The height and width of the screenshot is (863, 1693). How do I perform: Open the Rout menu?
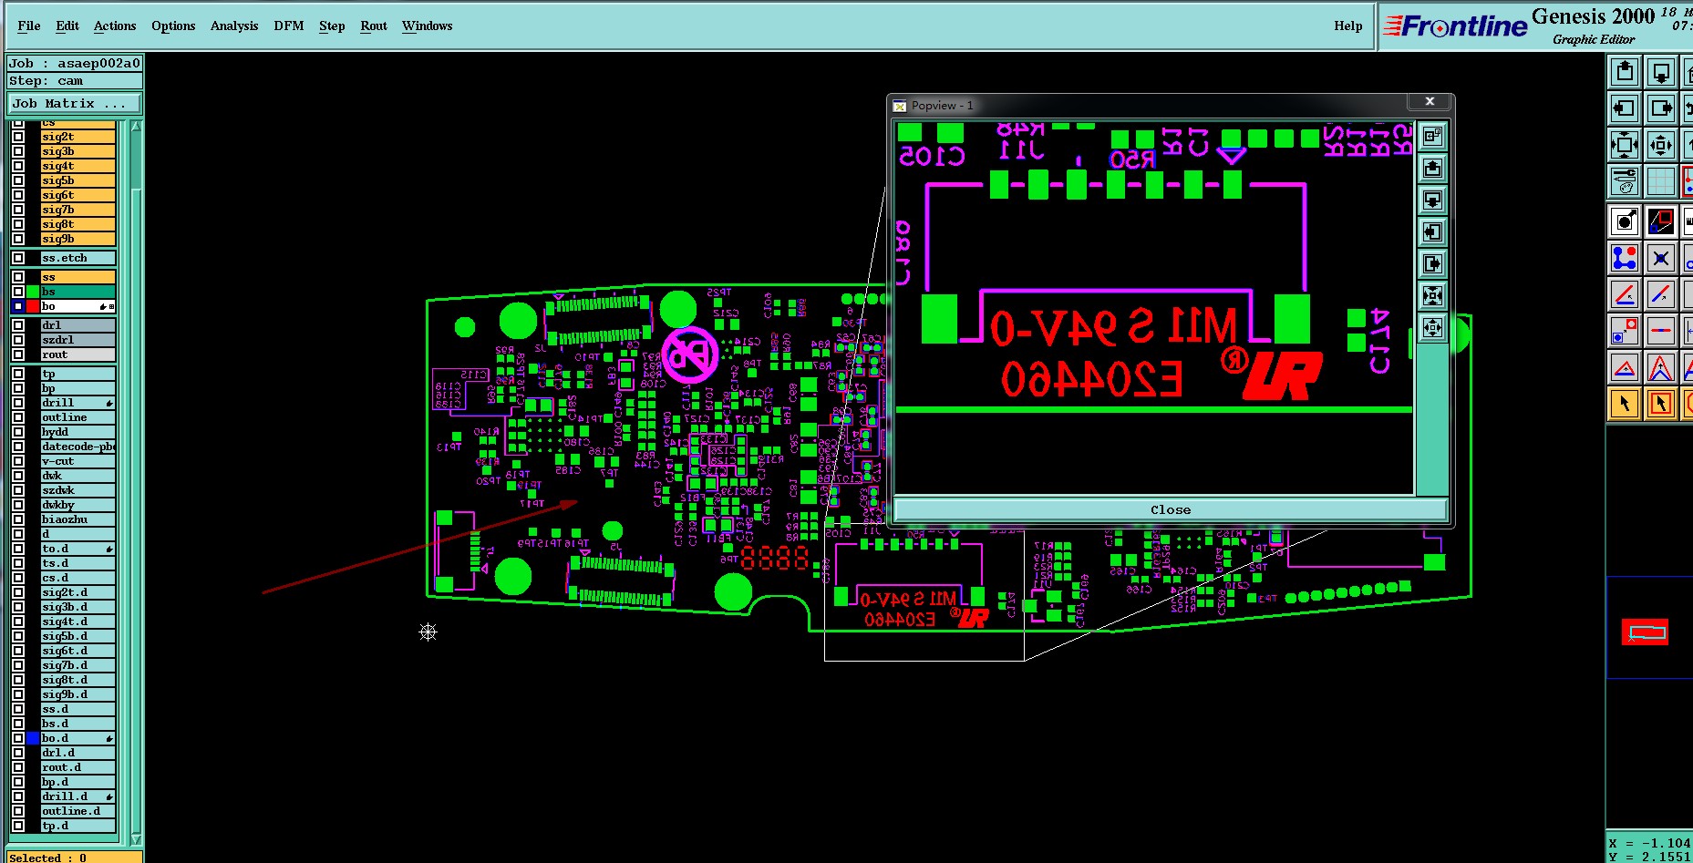374,26
